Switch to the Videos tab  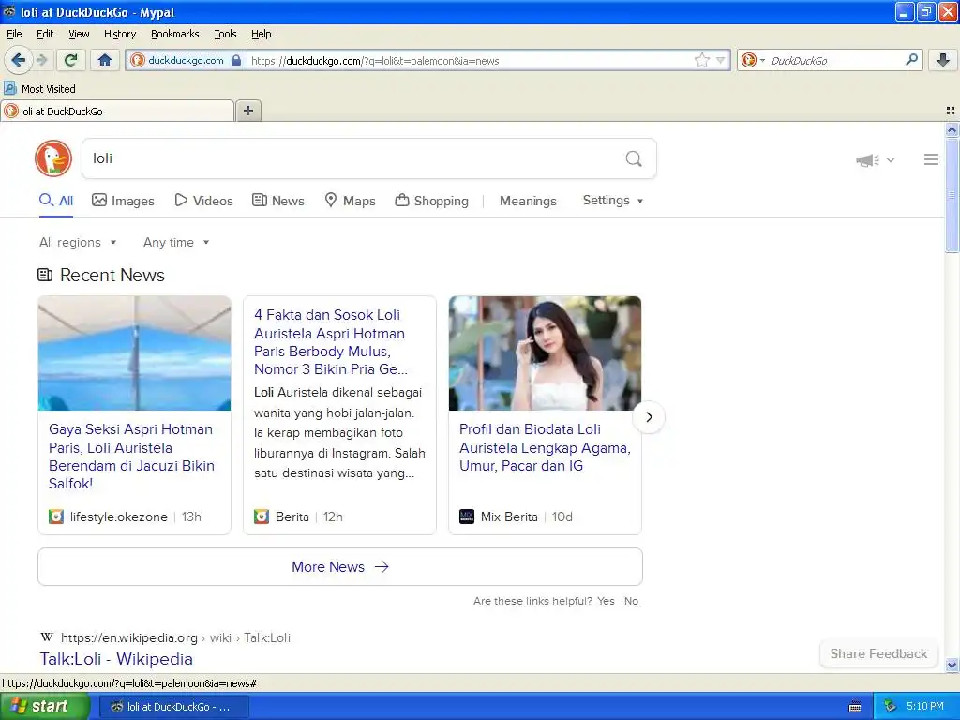point(203,201)
